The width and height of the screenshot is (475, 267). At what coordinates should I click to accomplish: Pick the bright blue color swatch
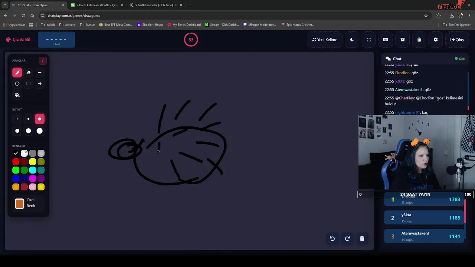[16, 179]
